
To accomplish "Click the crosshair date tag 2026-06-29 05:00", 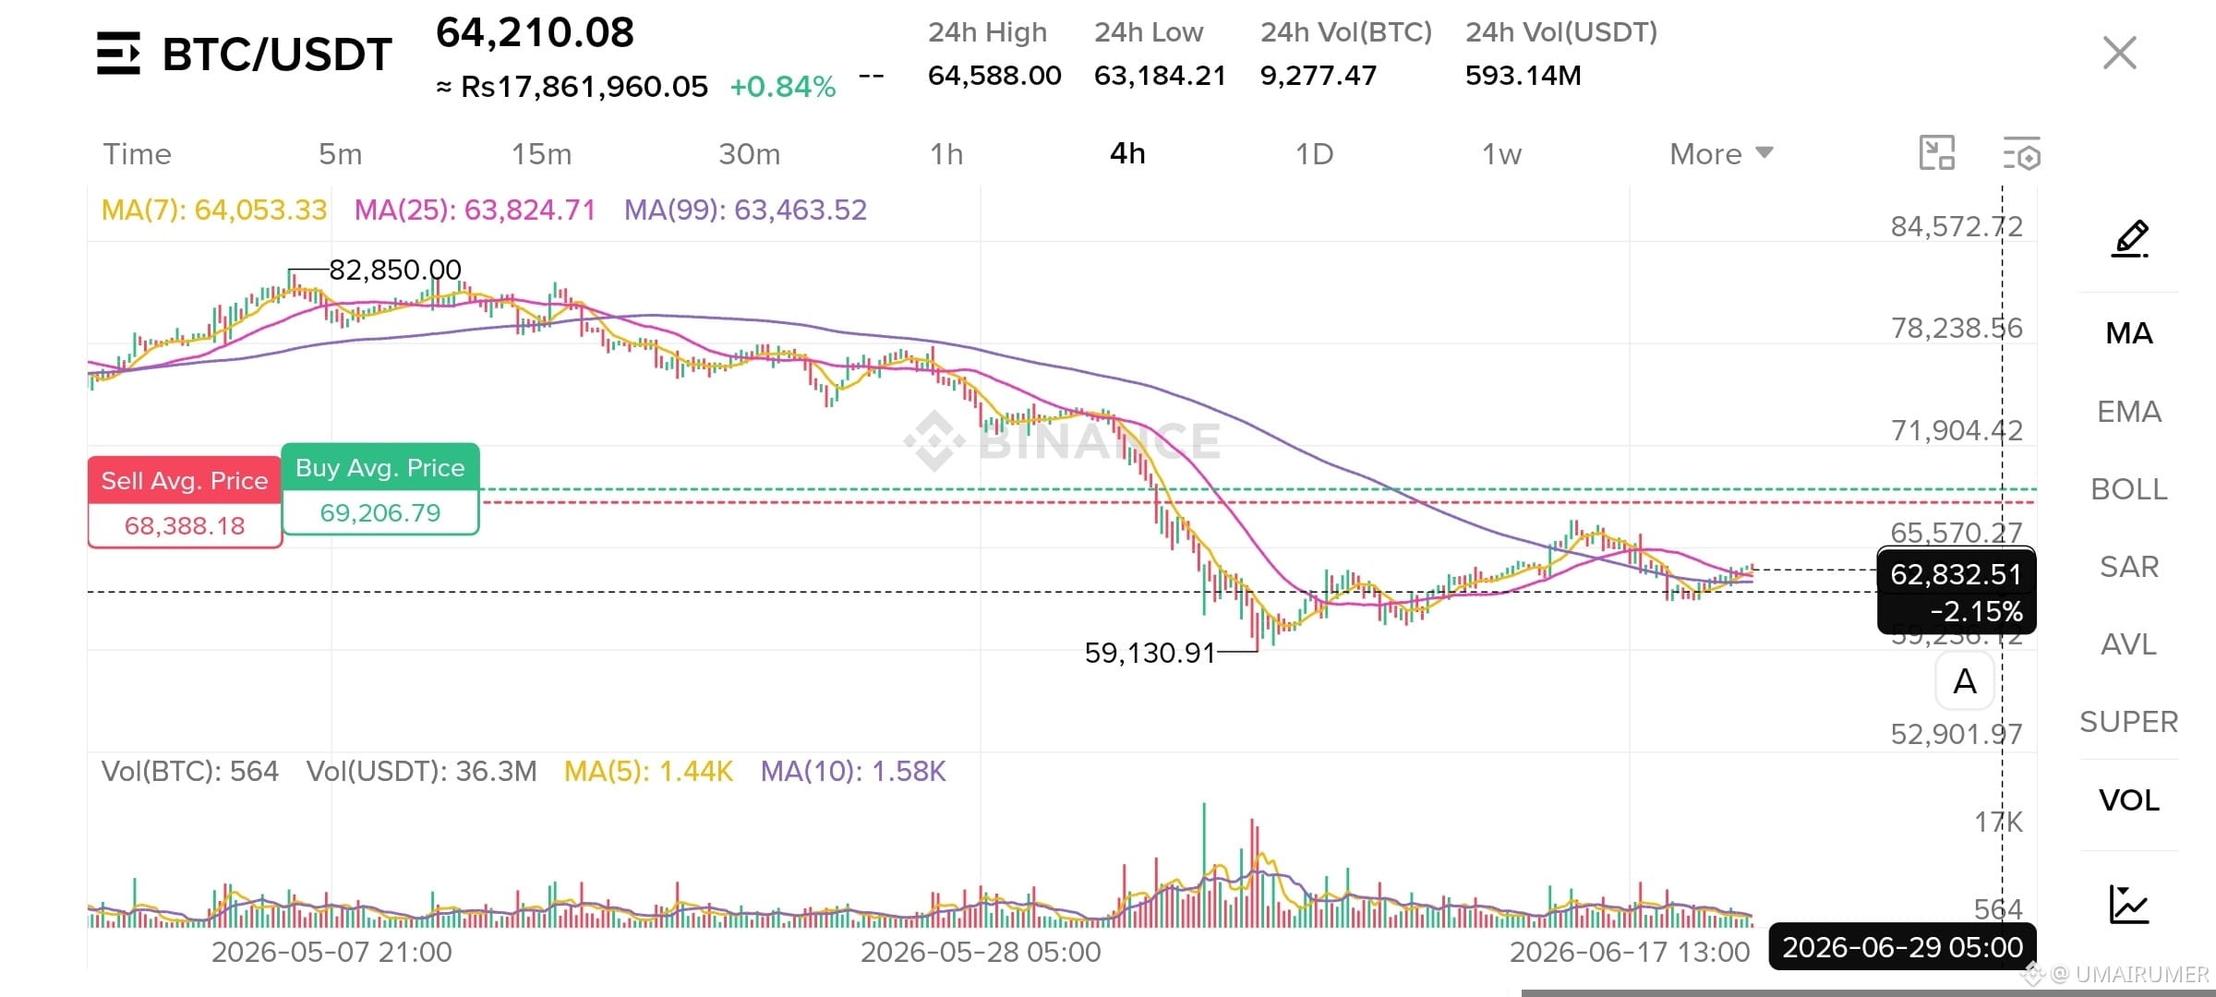I will click(1902, 947).
